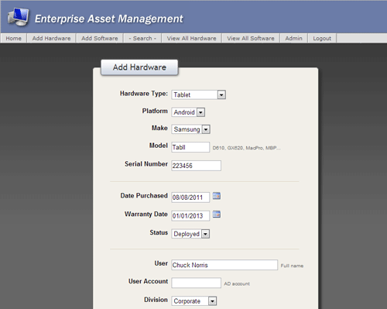Open the Hardware Type dropdown
This screenshot has width=387, height=309.
tap(199, 94)
